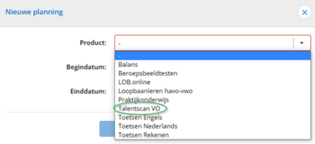
Task: Choose Toetsen Engels from the list
Action: pyautogui.click(x=140, y=117)
